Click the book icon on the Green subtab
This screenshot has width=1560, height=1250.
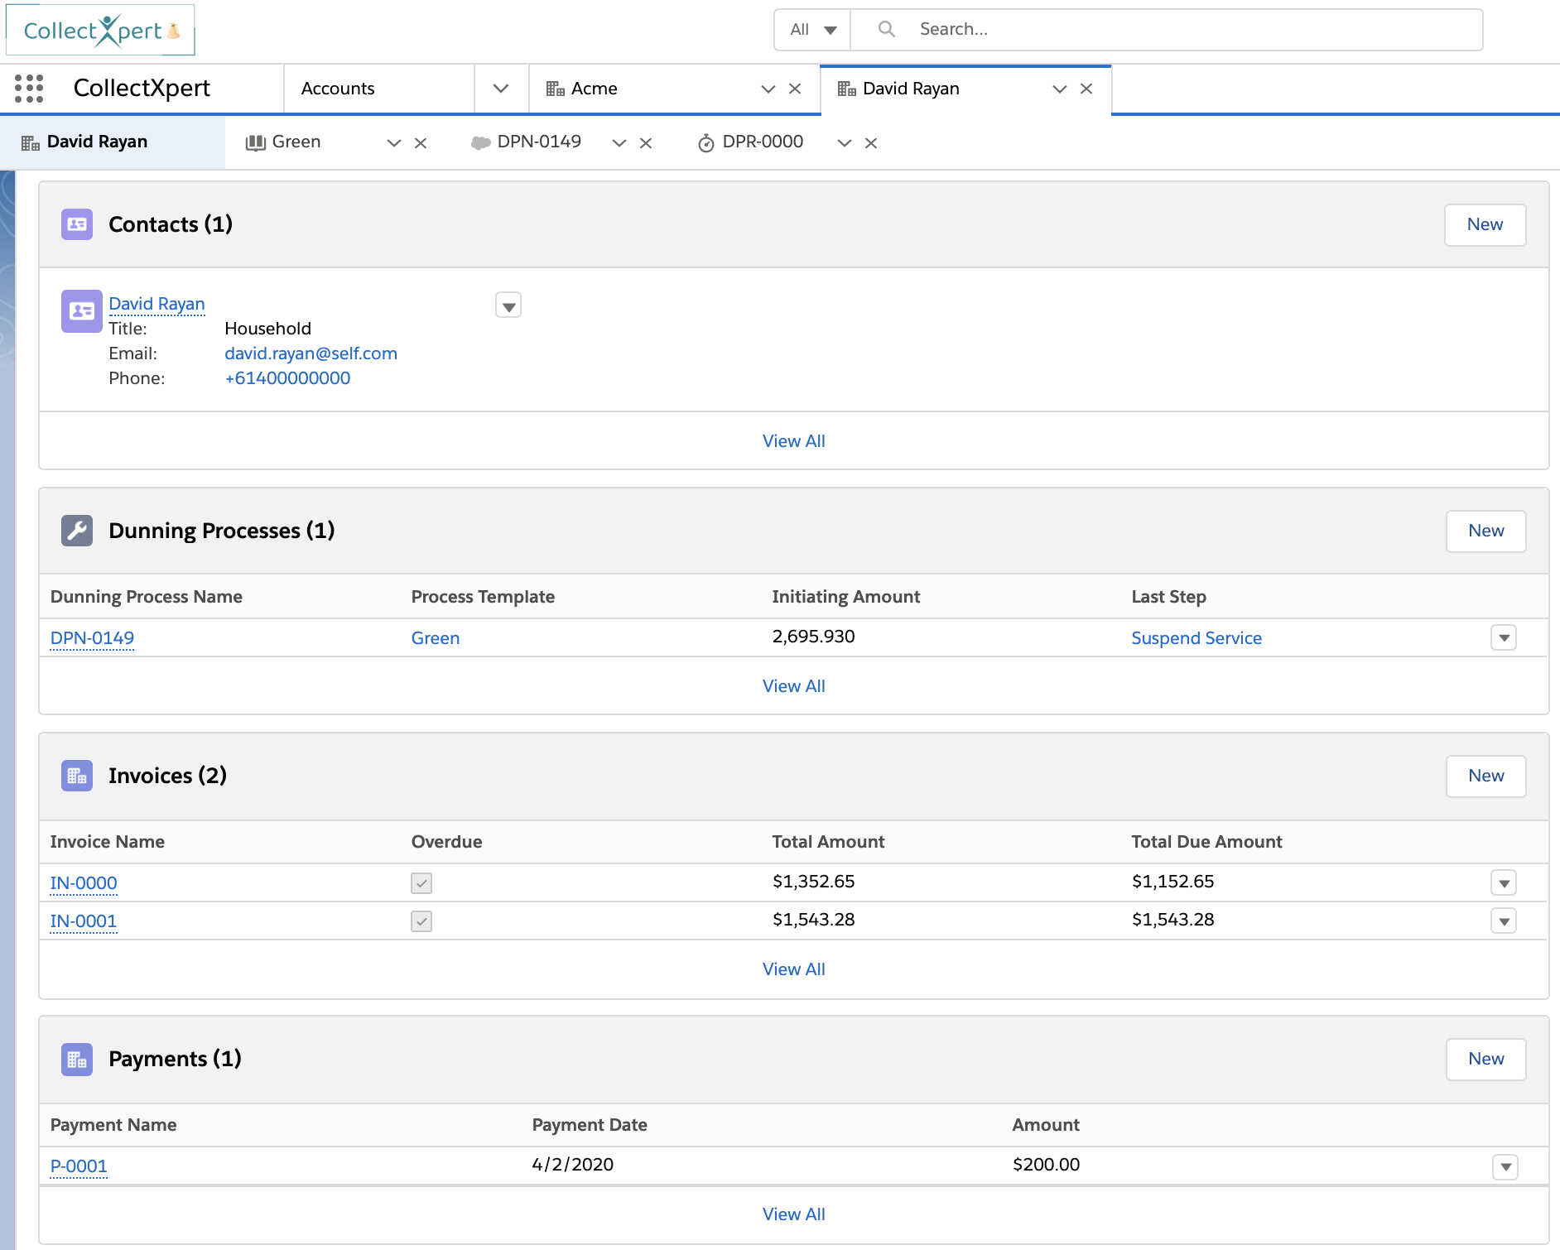pos(254,142)
